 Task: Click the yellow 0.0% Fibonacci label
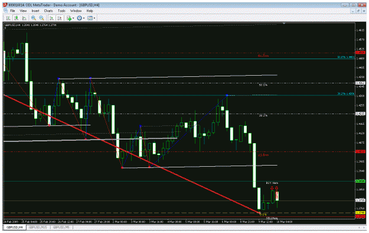(263, 215)
